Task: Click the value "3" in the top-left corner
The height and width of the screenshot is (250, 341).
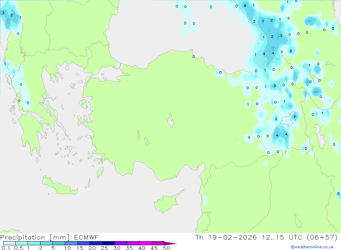Action: (x=3, y=13)
